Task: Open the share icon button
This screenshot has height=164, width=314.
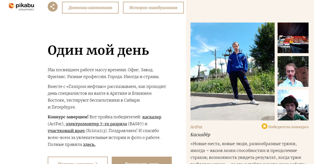Action: pos(53,7)
